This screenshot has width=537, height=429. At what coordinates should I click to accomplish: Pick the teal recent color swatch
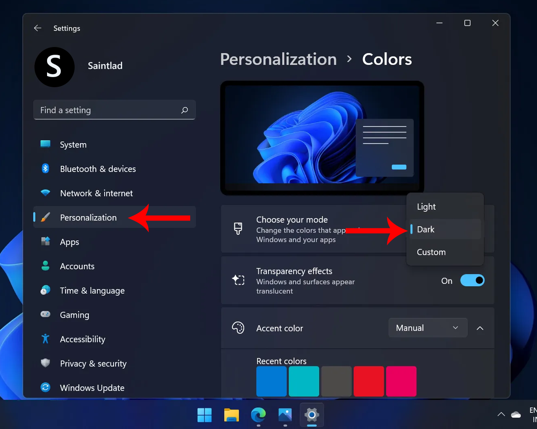click(304, 381)
